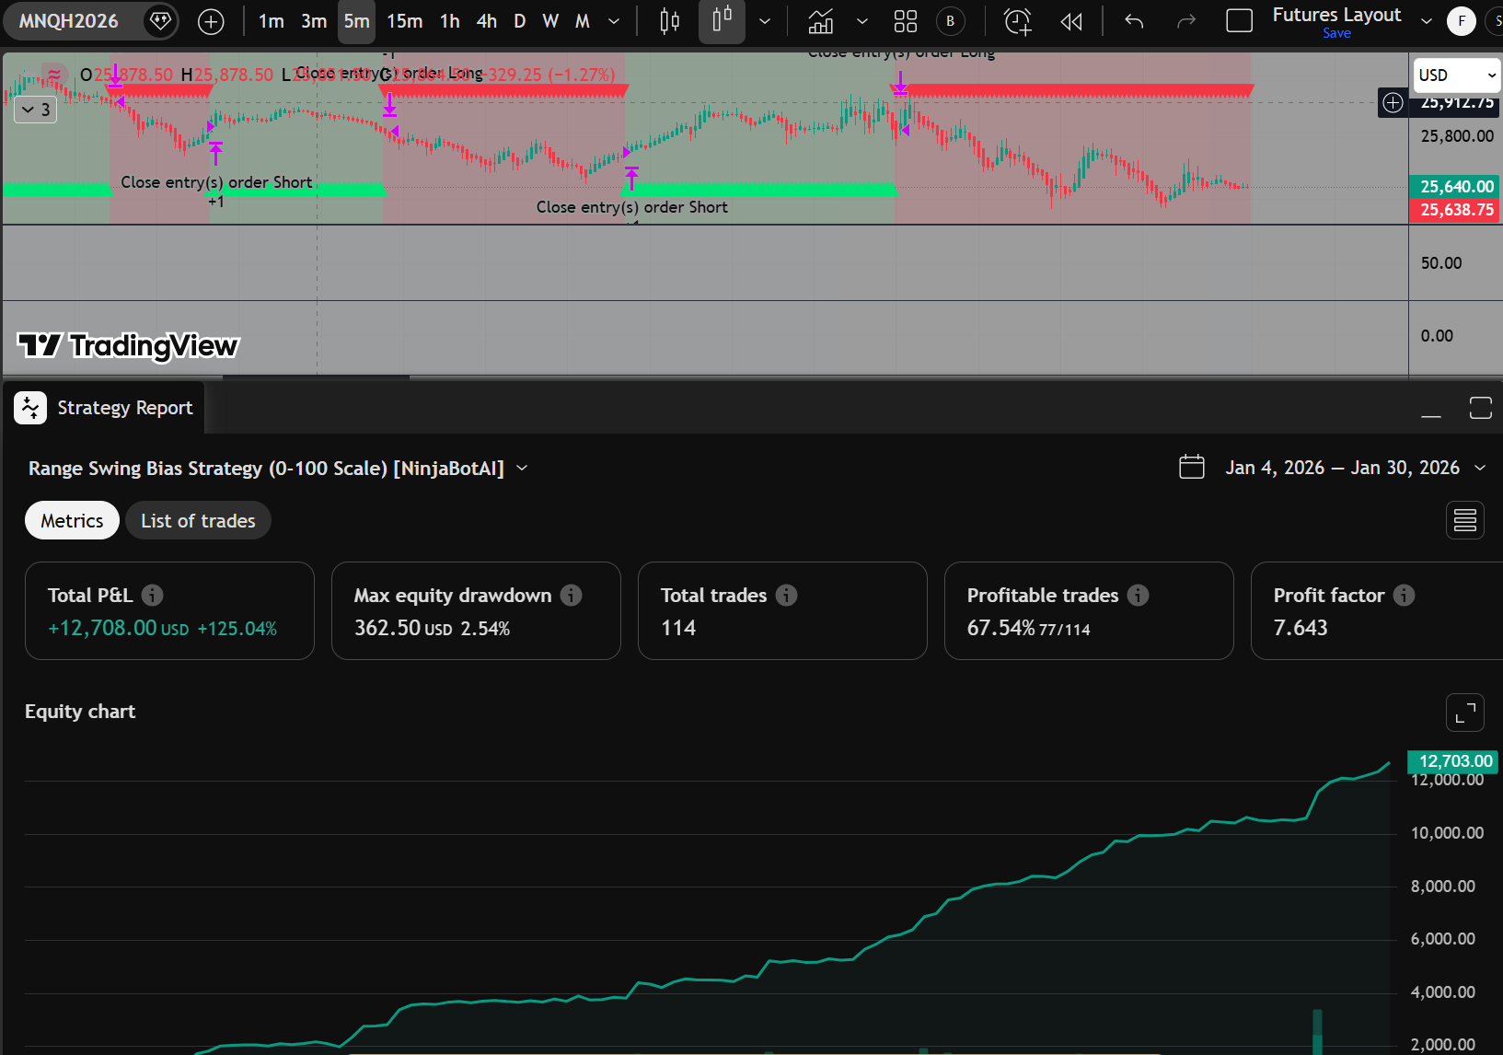Image resolution: width=1503 pixels, height=1055 pixels.
Task: Create an alert with the clock icon
Action: tap(1017, 21)
